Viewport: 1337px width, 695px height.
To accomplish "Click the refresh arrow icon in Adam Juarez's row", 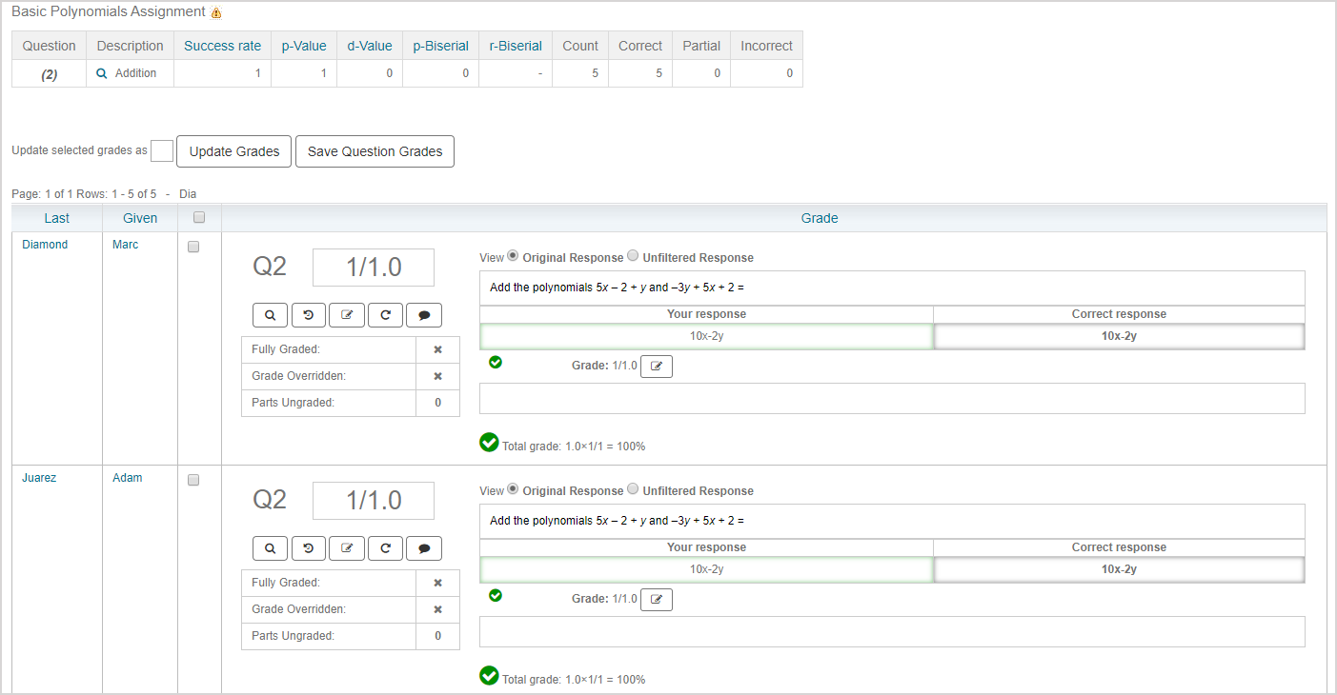I will [x=385, y=548].
